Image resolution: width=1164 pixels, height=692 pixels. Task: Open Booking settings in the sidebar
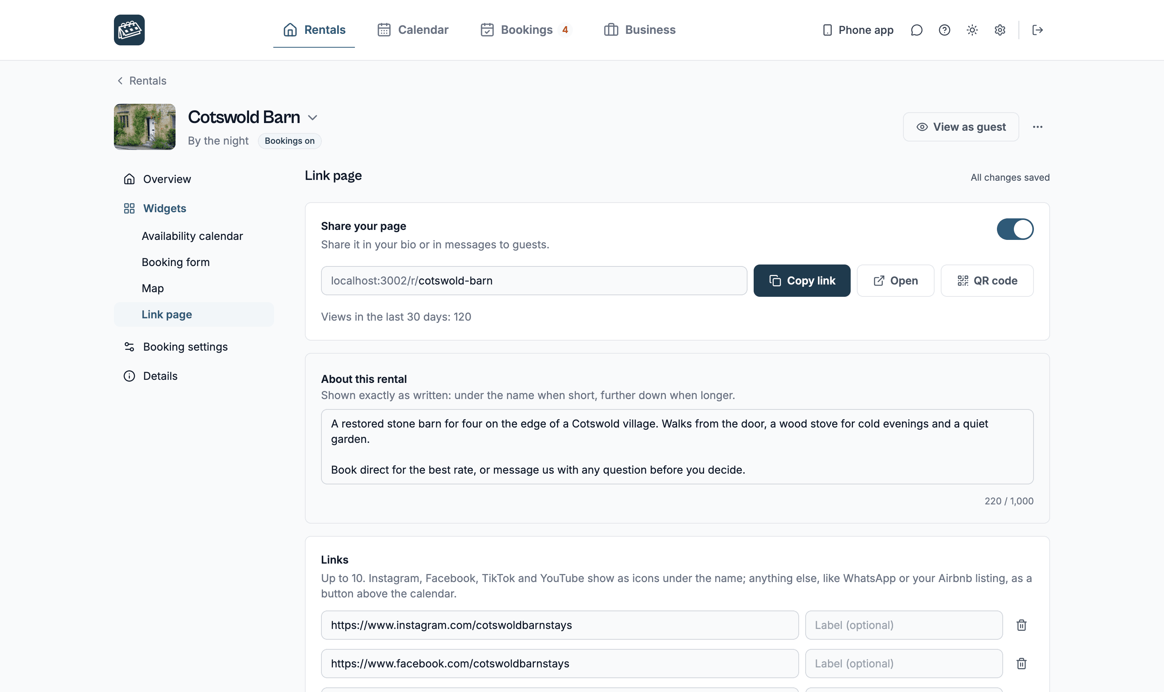(x=194, y=347)
